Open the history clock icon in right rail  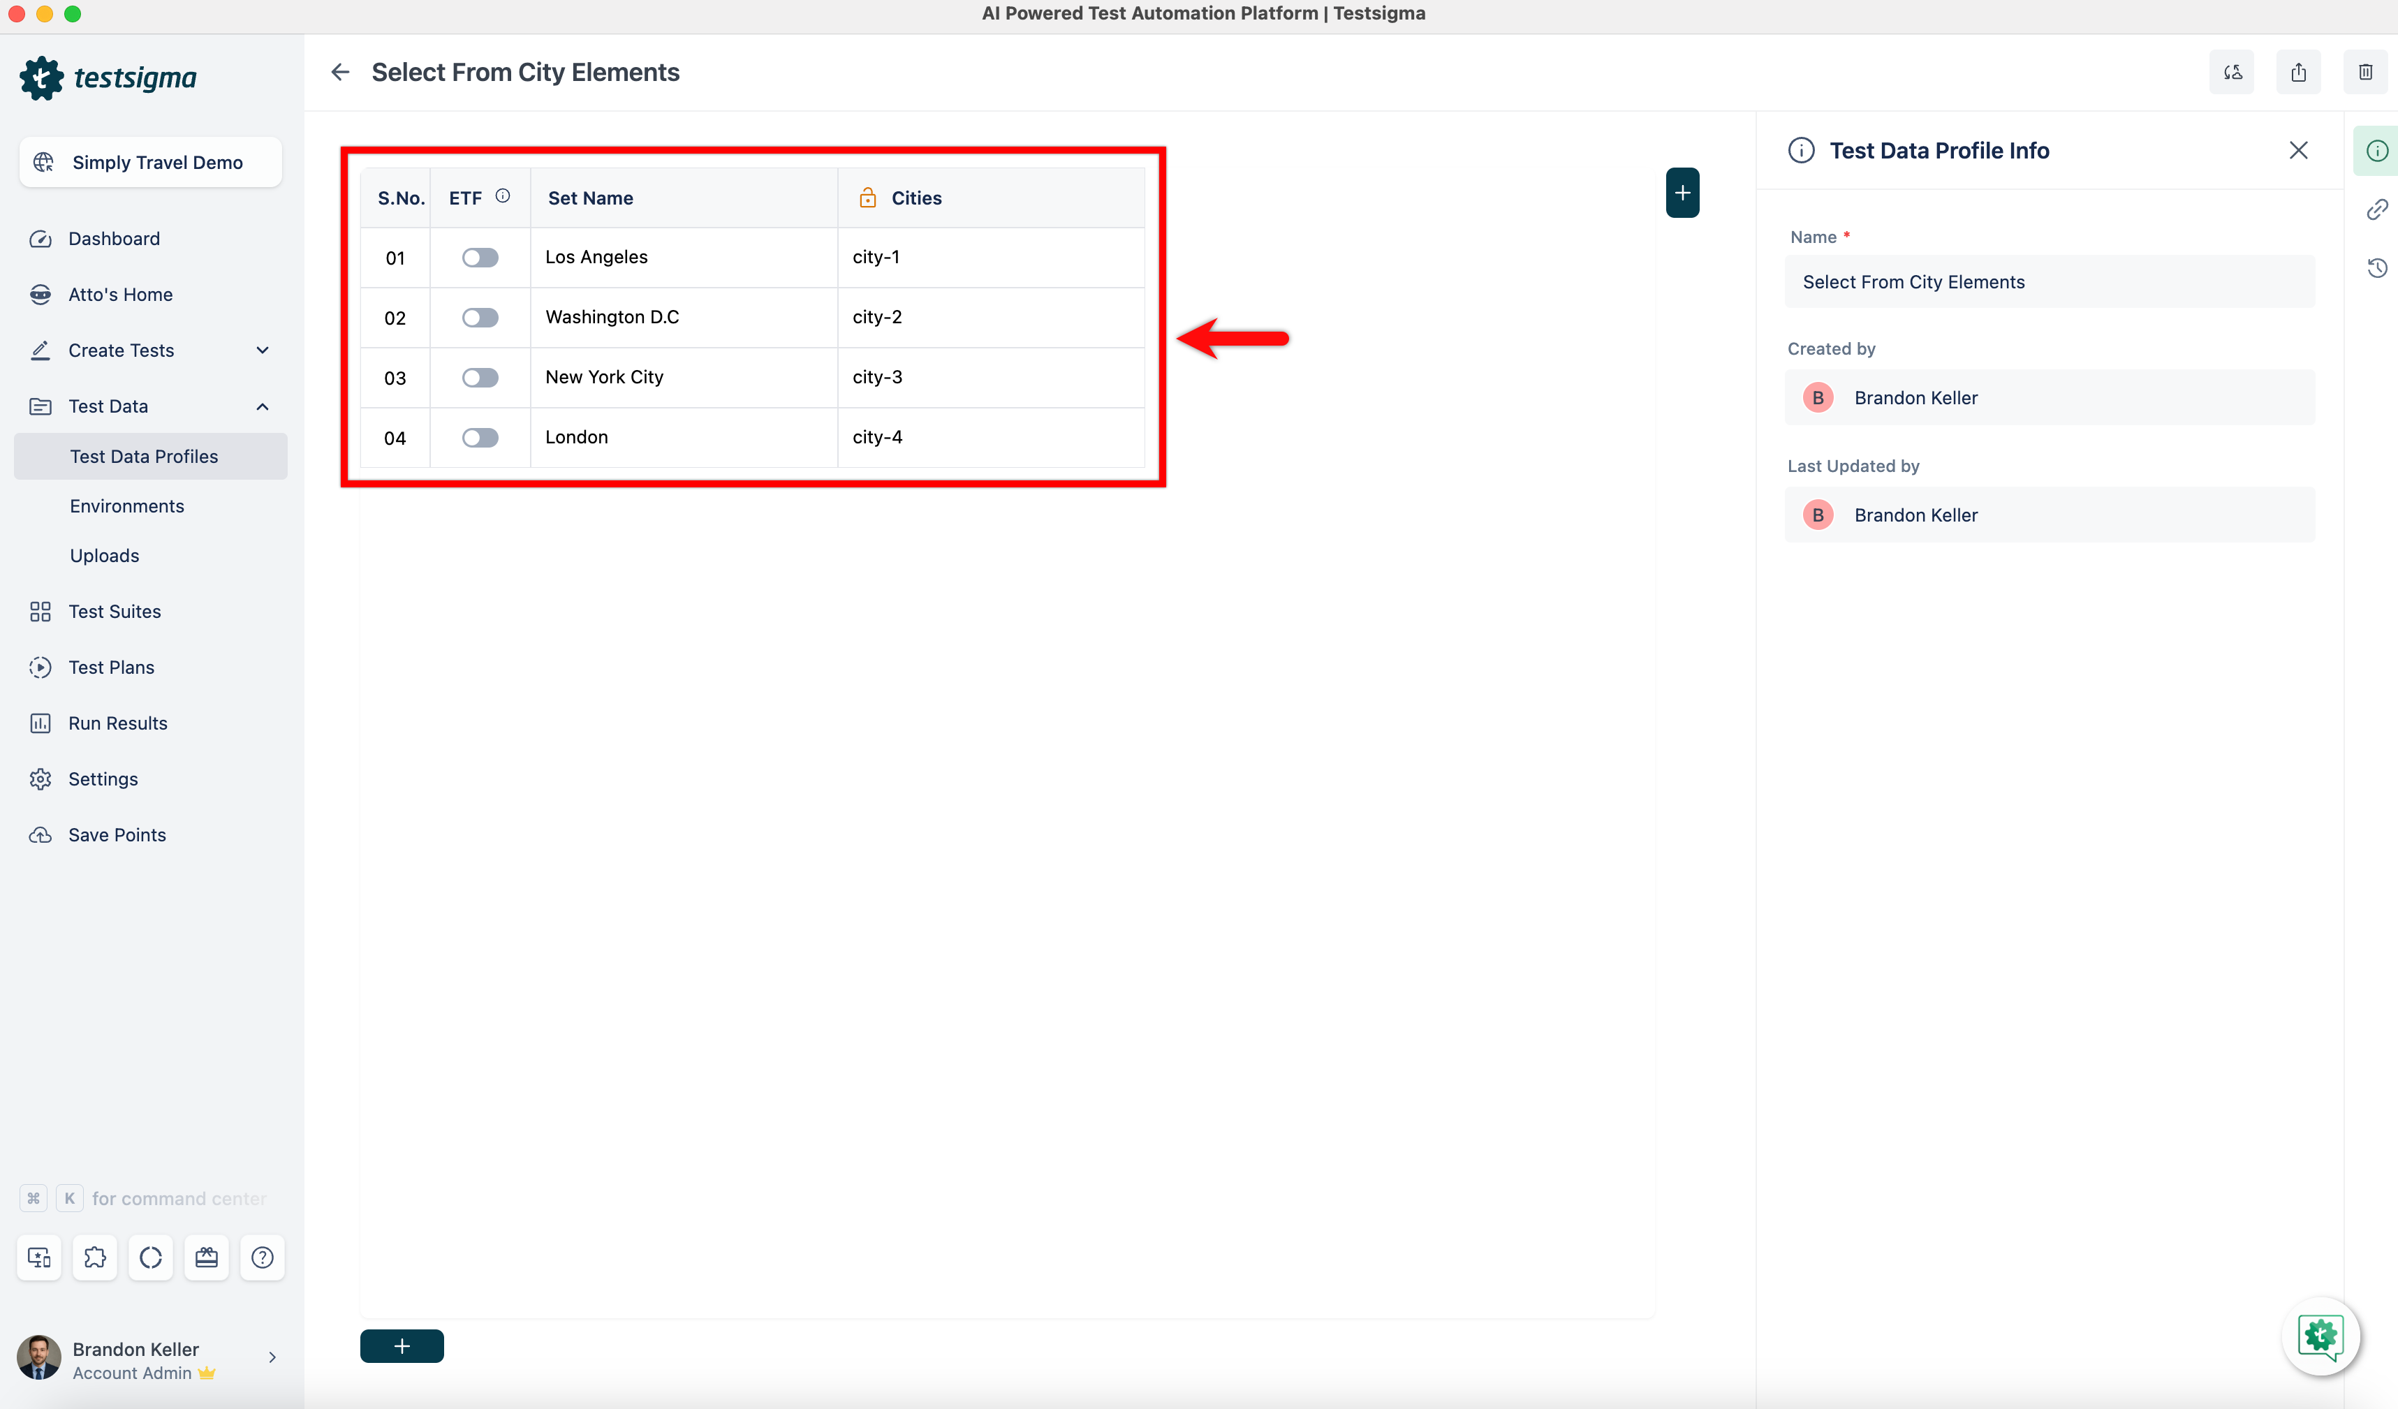2376,268
